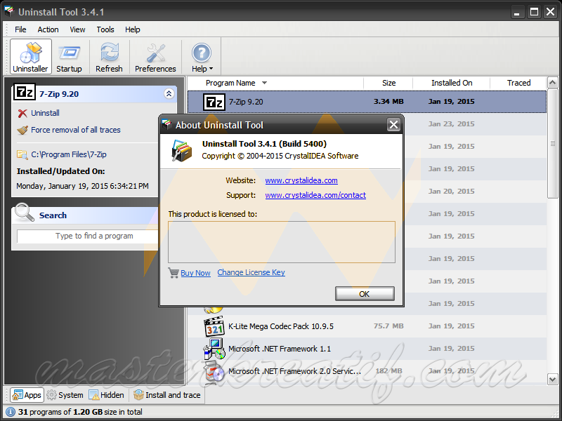Open the View menu
The width and height of the screenshot is (562, 421).
point(77,29)
